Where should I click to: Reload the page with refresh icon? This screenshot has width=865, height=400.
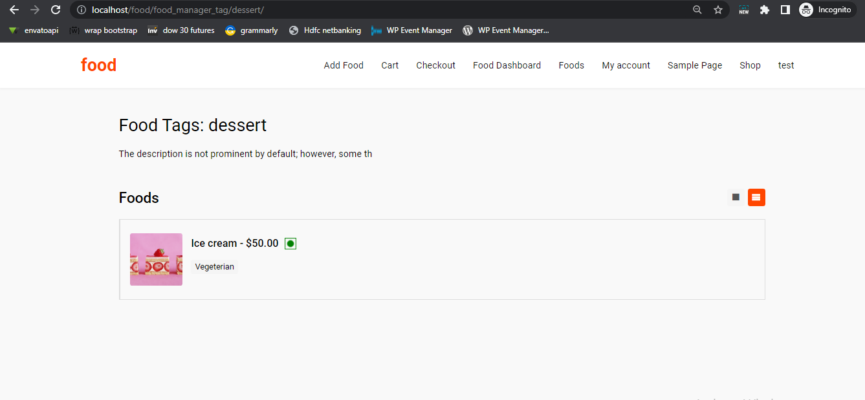[56, 10]
